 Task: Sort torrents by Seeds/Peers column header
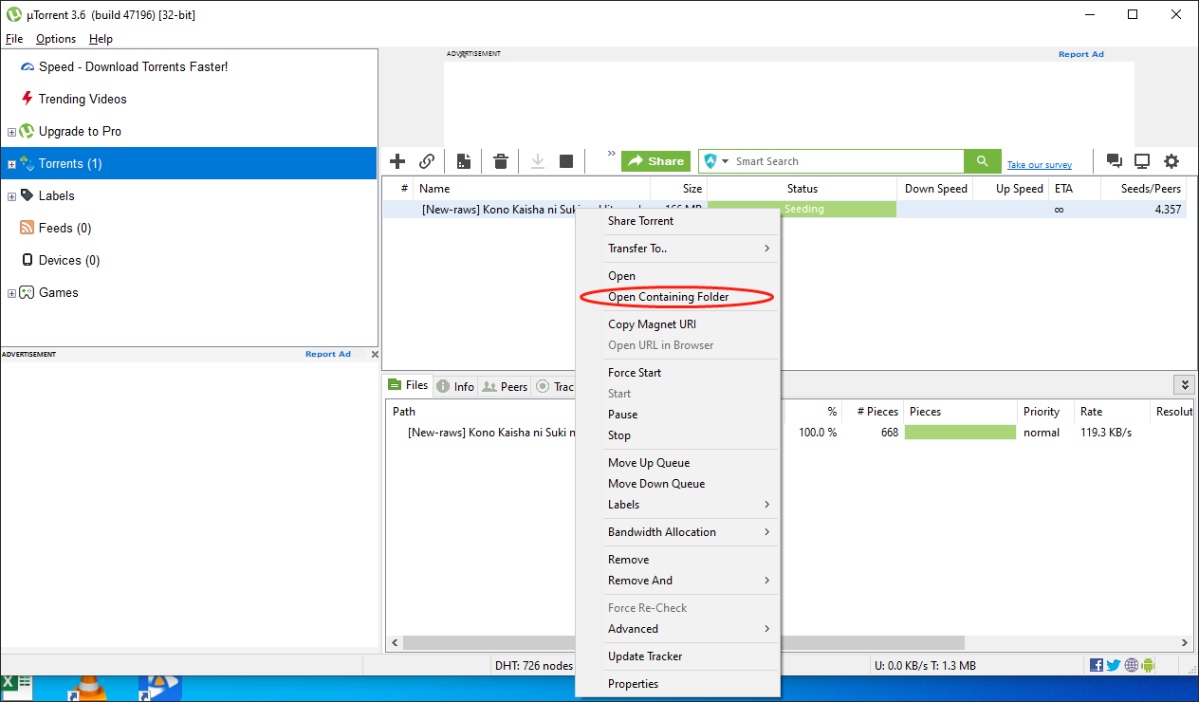tap(1143, 189)
